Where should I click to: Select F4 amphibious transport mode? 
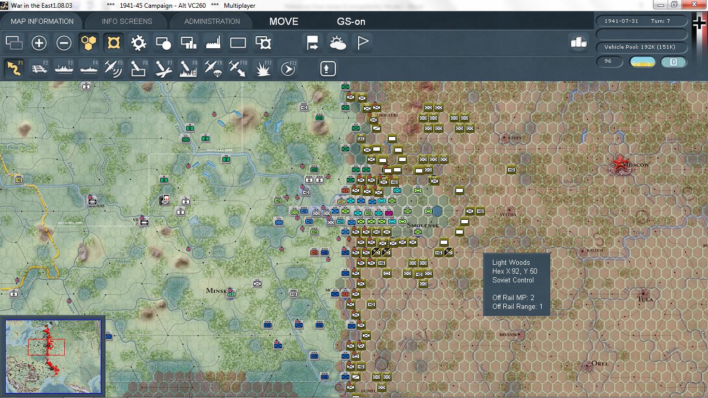[89, 68]
